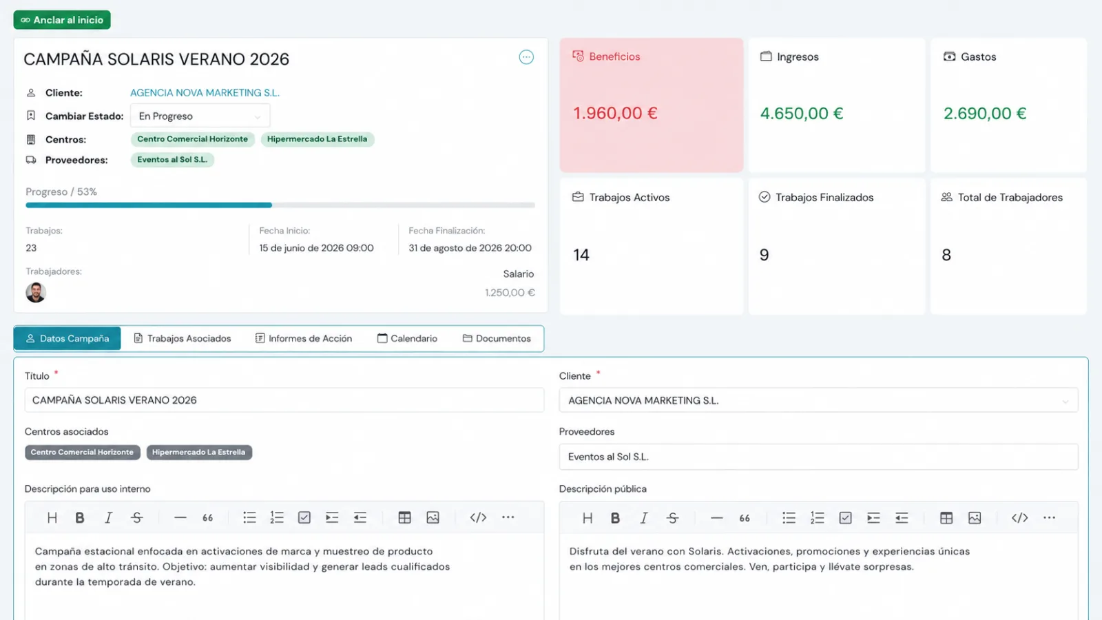Open AGENCIA NOVA MARKETING S.L. client link
Image resolution: width=1102 pixels, height=620 pixels.
coord(205,92)
